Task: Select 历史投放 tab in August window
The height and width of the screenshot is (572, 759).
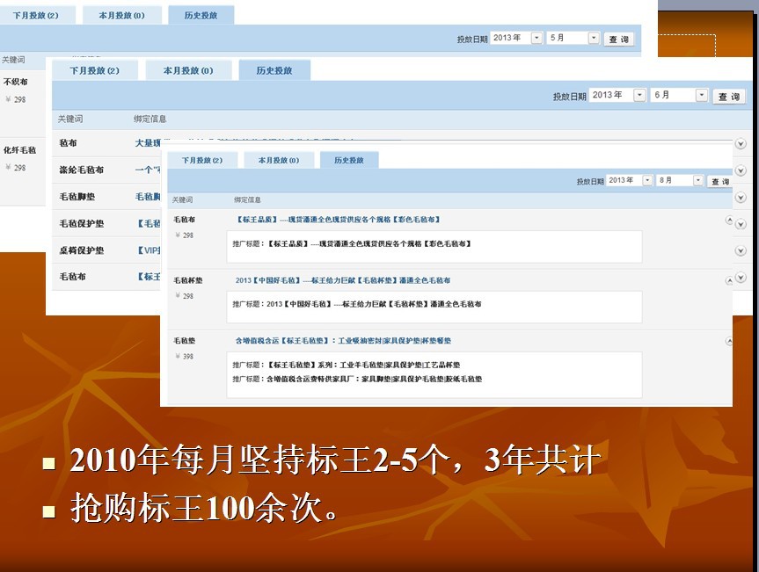Action: pyautogui.click(x=349, y=160)
